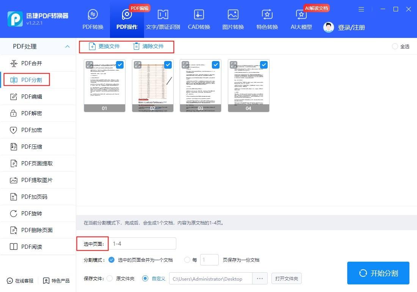Click the page 03 number label
Screen dimensions: 417x292
click(x=201, y=108)
